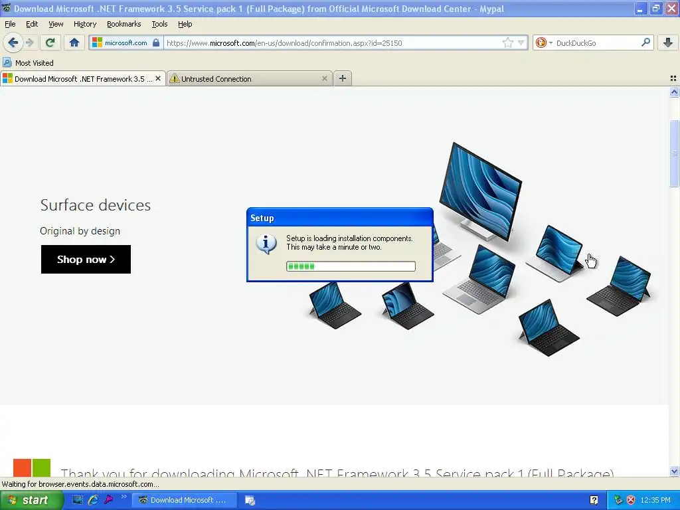Open the Windows start menu
Image resolution: width=680 pixels, height=510 pixels.
click(x=31, y=500)
